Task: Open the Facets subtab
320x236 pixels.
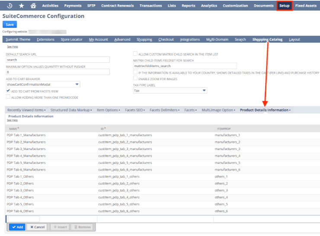Action: (x=190, y=110)
